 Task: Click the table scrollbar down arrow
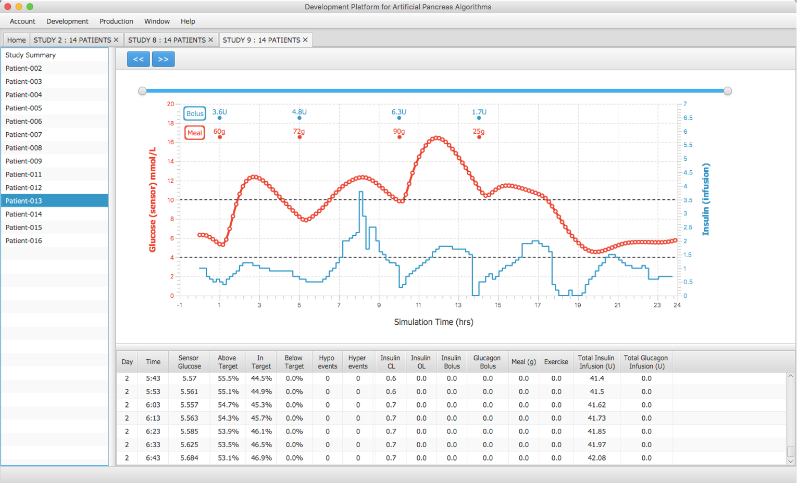[790, 461]
